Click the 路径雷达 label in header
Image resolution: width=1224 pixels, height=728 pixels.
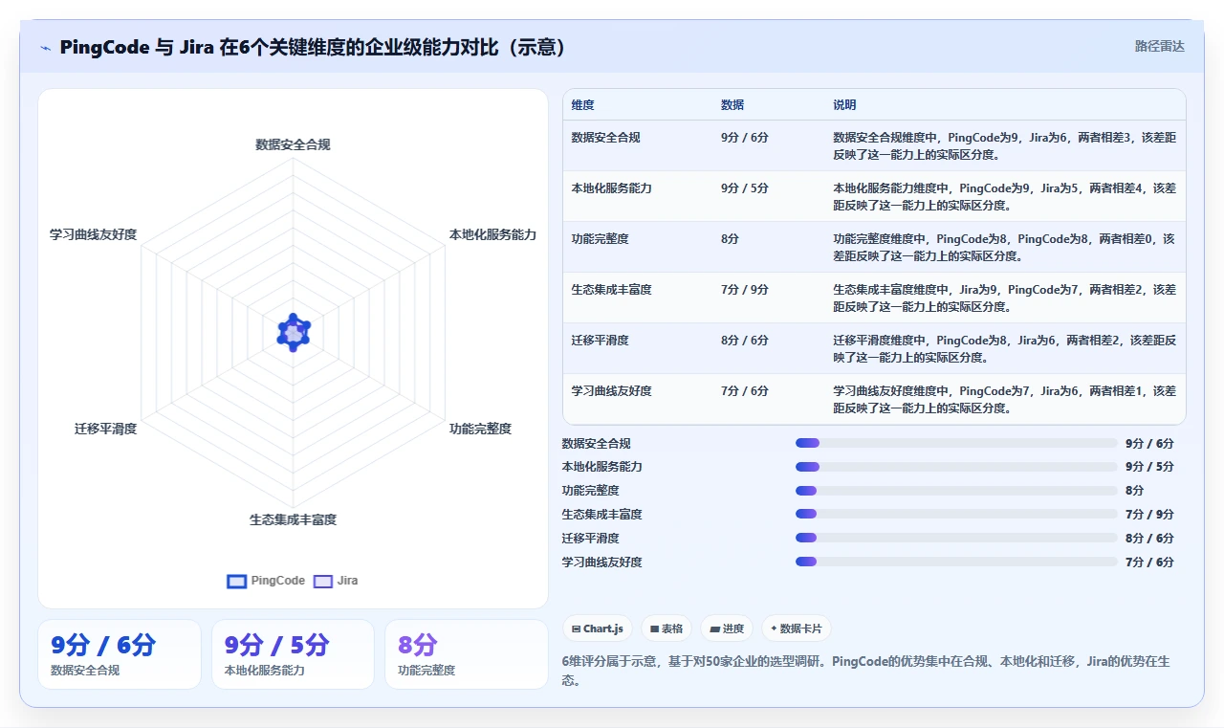(x=1160, y=46)
